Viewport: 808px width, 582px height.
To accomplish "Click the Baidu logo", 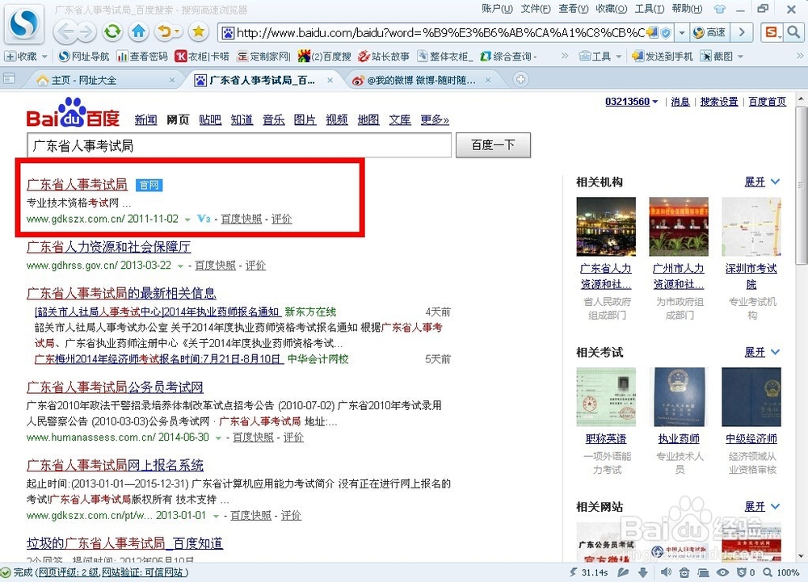I will [x=73, y=113].
